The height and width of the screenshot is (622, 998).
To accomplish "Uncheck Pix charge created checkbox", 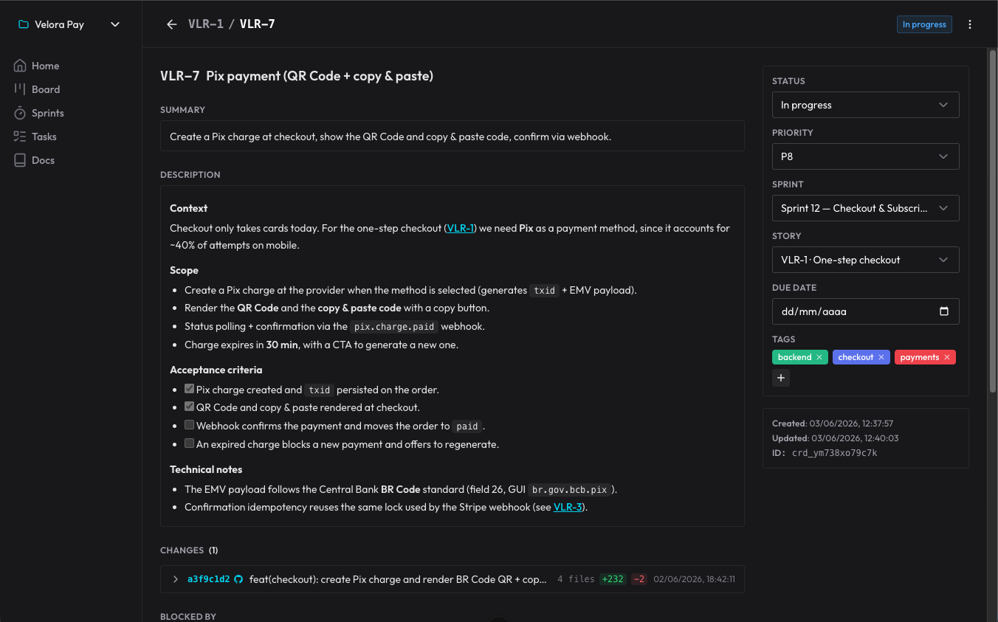I will tap(190, 389).
